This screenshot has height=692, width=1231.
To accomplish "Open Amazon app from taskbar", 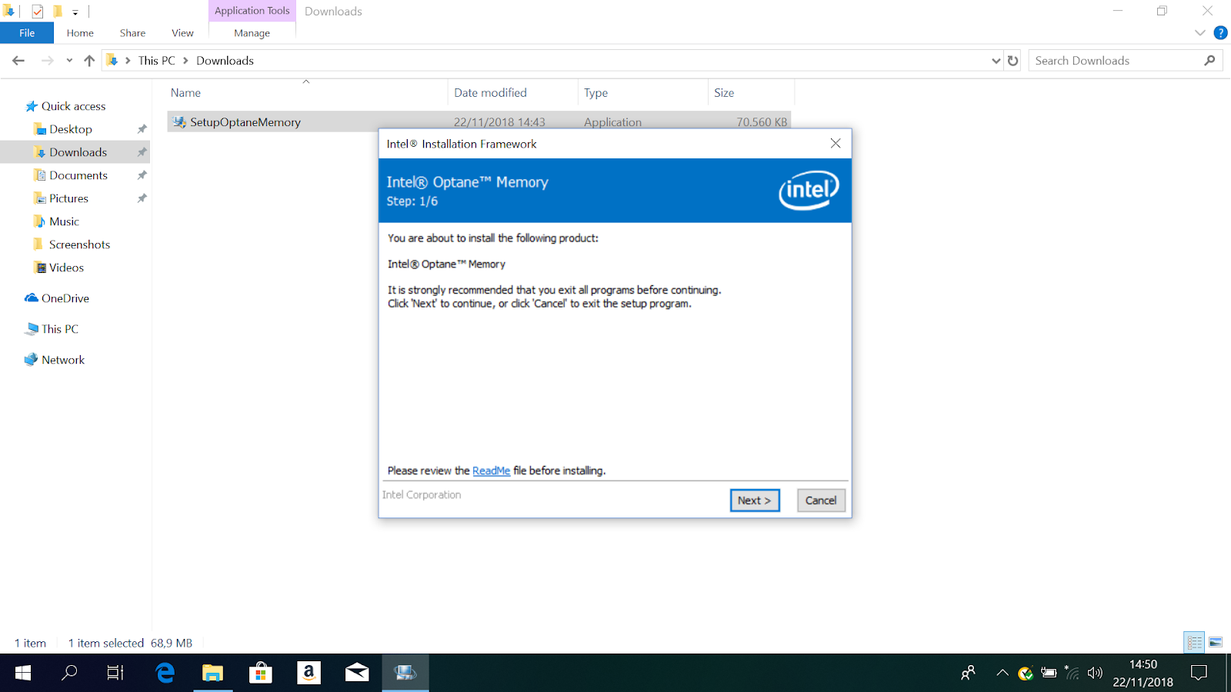I will pyautogui.click(x=309, y=674).
